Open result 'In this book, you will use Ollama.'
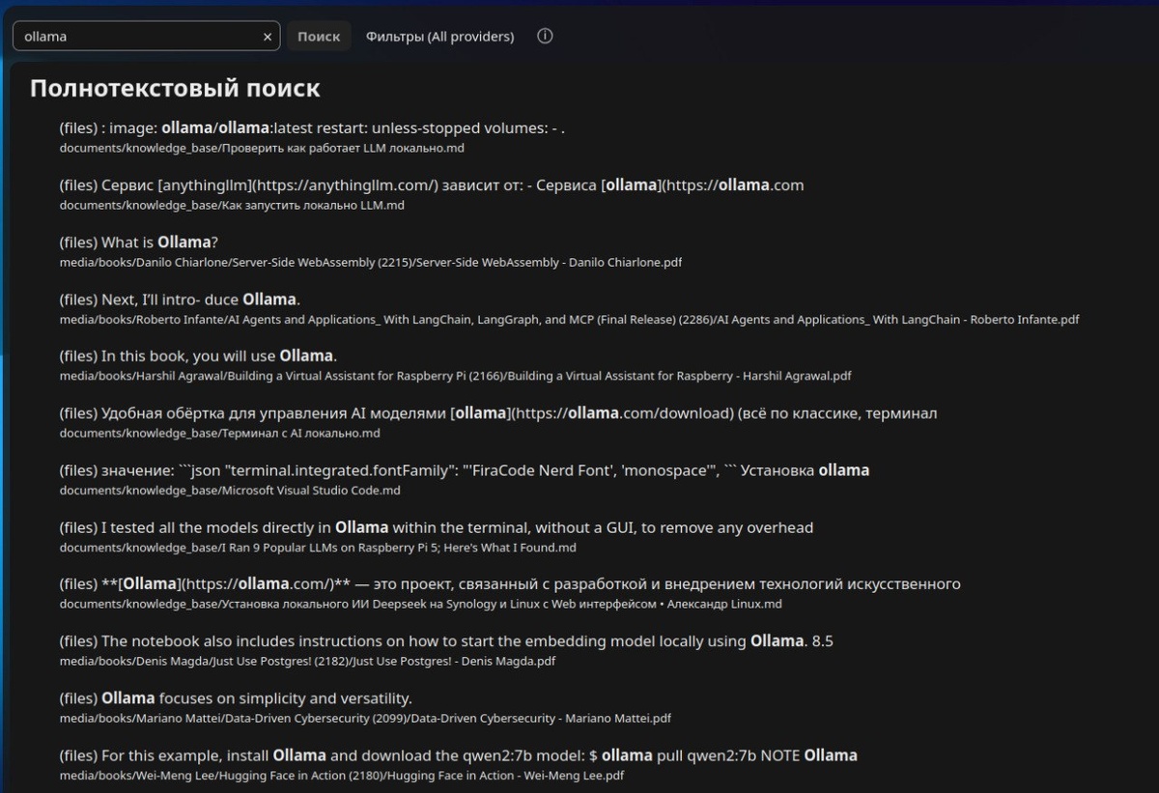This screenshot has height=793, width=1159. pos(198,356)
